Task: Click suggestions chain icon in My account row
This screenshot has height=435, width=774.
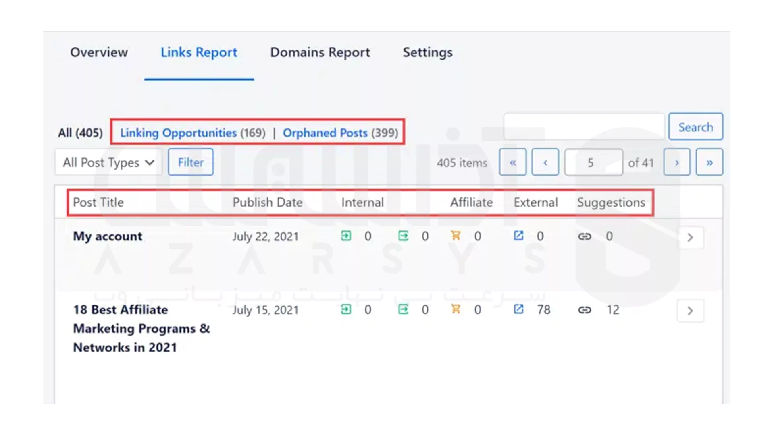Action: tap(585, 236)
